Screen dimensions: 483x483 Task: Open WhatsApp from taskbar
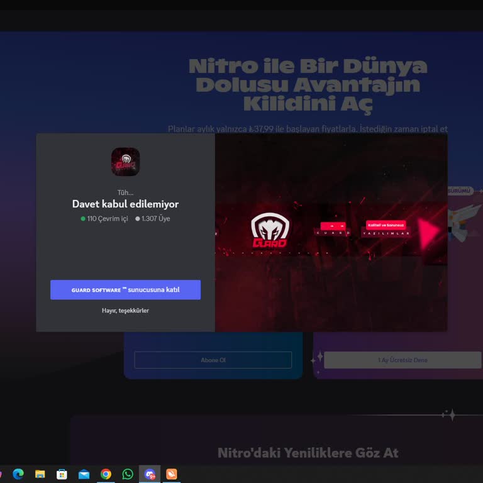(128, 474)
